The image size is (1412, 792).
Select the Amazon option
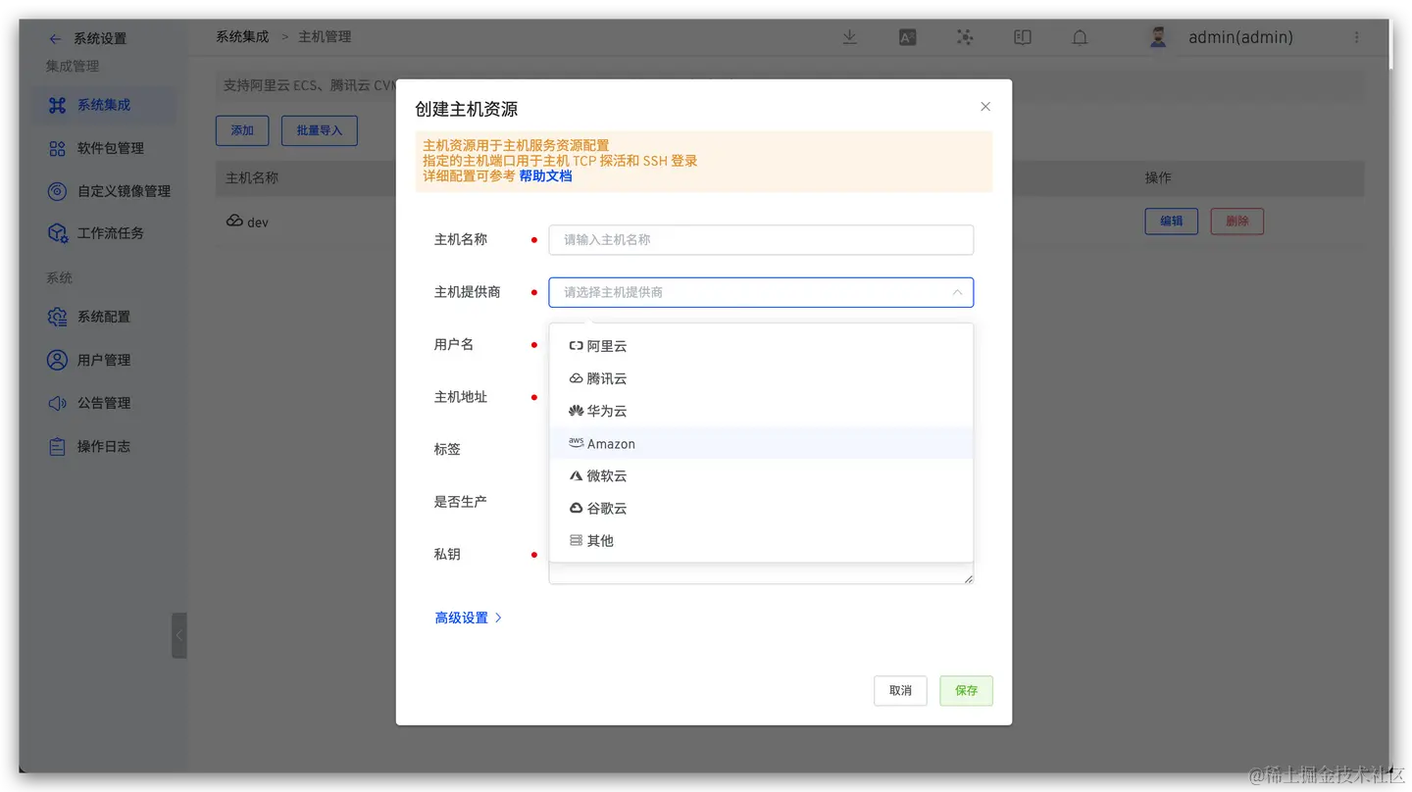761,443
